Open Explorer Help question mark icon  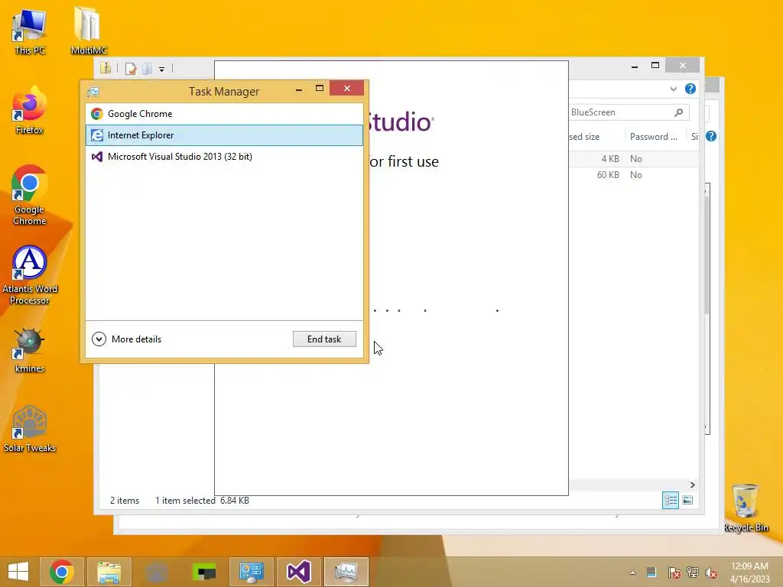click(690, 89)
